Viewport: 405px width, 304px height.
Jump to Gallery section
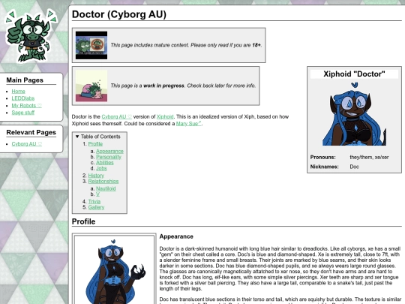click(96, 207)
